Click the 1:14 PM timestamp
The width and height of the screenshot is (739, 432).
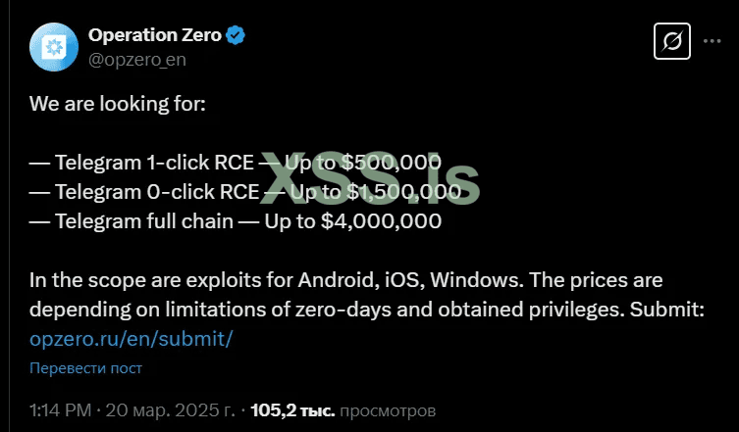tap(60, 409)
